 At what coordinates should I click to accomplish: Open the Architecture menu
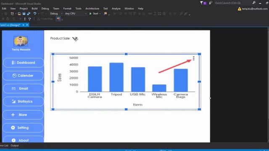[92, 8]
